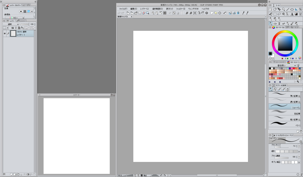Open the blend mode 通常 dropdown

(x=11, y=24)
